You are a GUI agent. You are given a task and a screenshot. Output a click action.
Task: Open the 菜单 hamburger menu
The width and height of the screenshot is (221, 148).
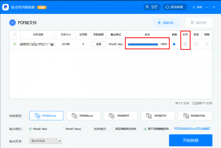[197, 7]
